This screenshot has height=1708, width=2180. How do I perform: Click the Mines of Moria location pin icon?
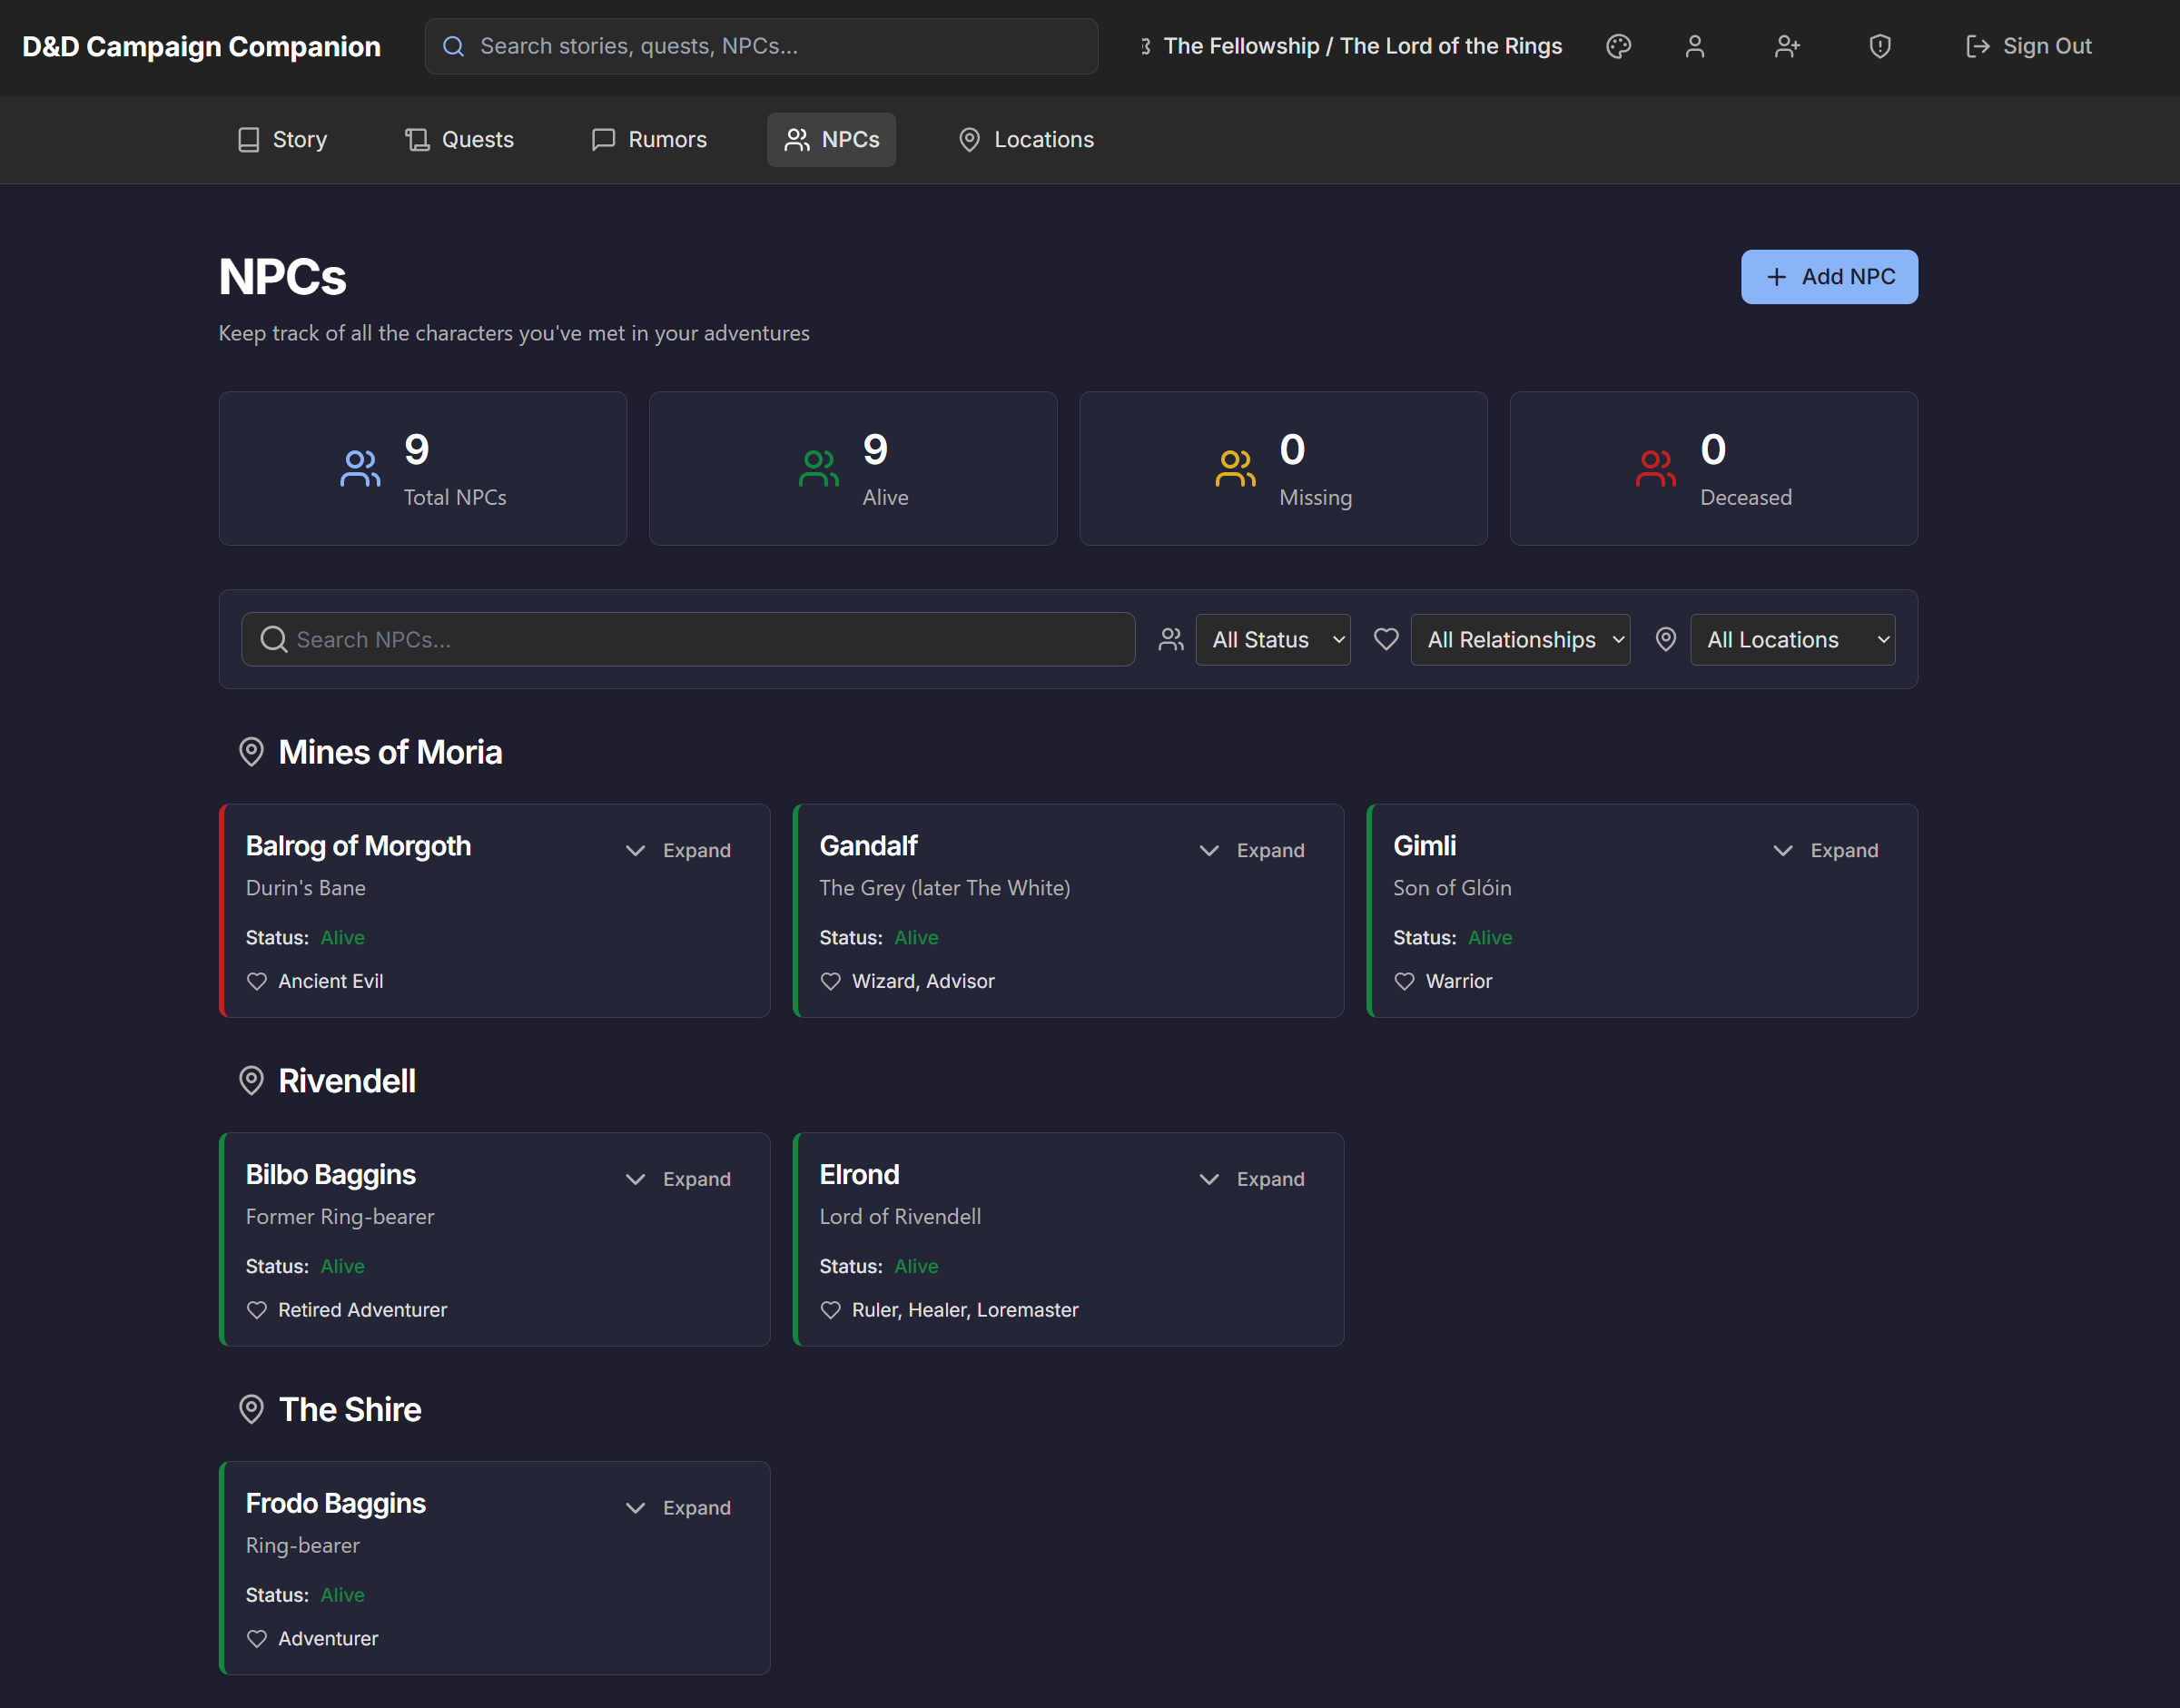click(251, 752)
